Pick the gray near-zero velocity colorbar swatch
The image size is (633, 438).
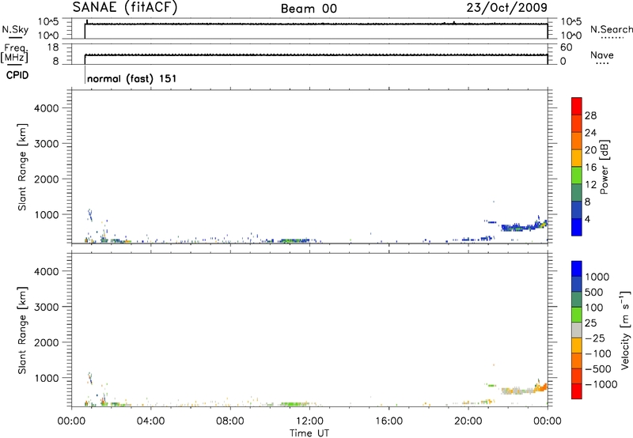[577, 330]
